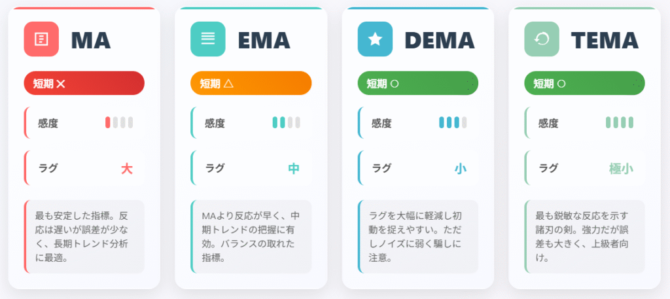Click the TEMA sensitivity level bars
The height and width of the screenshot is (299, 670).
[x=620, y=122]
